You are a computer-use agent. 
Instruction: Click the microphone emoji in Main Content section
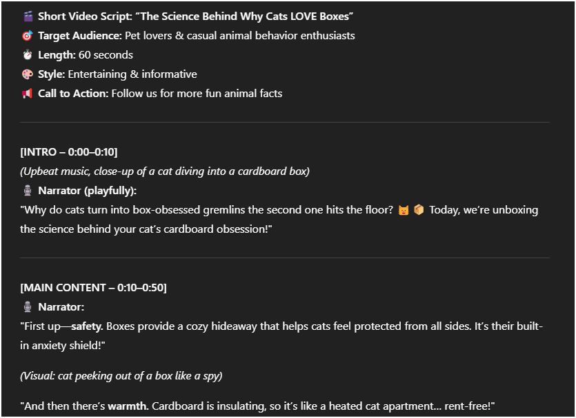(28, 307)
